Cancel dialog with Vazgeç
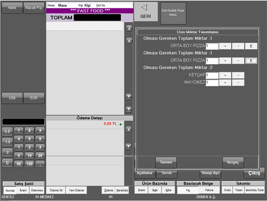The height and width of the screenshot is (201, 267). (x=233, y=162)
